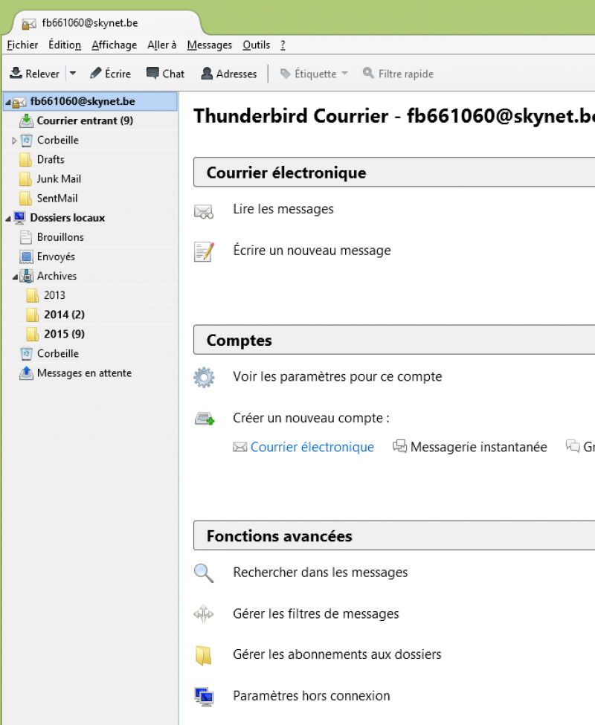
Task: Click the Brouillons page icon
Action: [x=26, y=237]
